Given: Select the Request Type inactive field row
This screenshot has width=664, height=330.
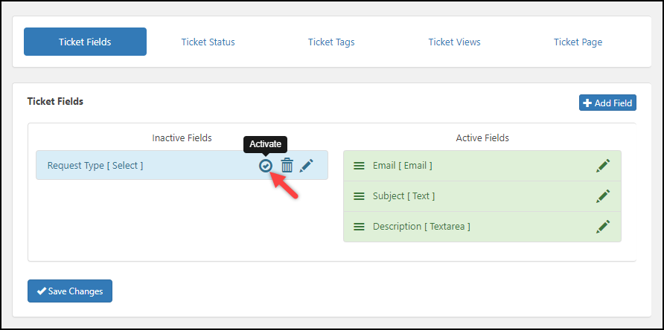Looking at the screenshot, I should point(149,166).
